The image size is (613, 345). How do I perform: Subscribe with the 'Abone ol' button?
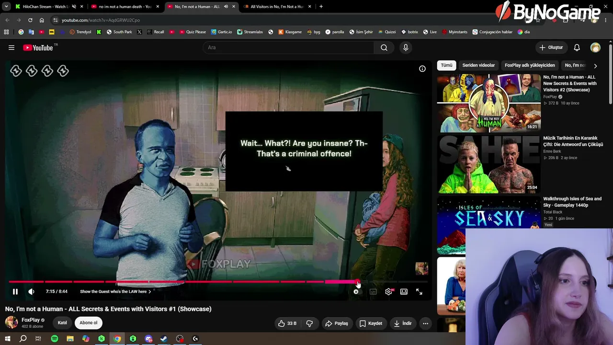coord(88,322)
